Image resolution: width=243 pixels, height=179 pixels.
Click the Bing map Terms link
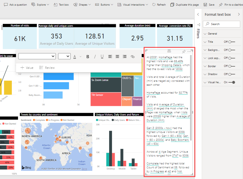click(x=84, y=169)
